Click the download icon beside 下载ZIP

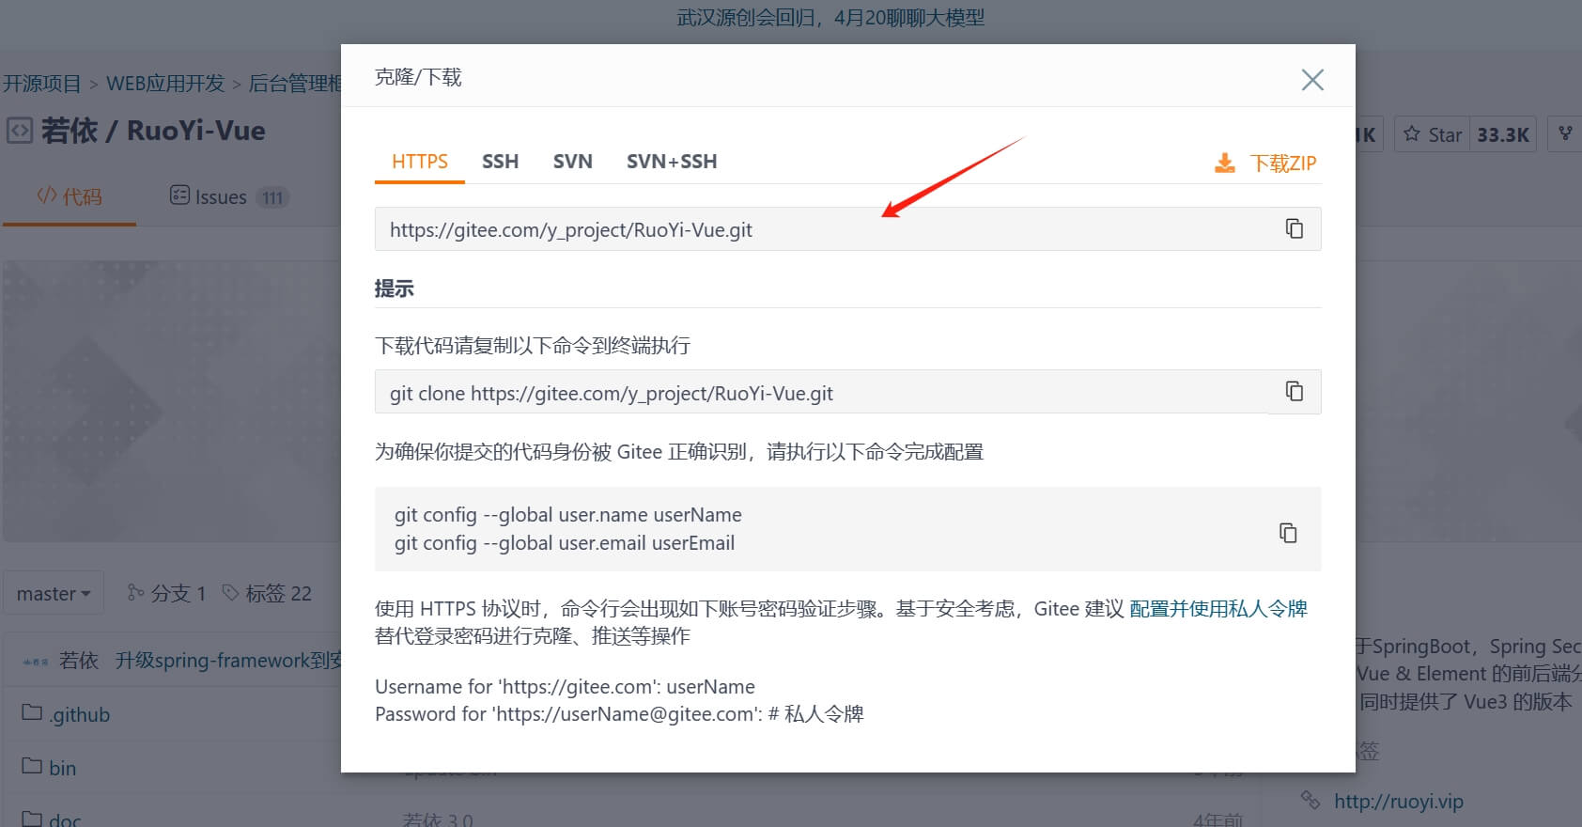pyautogui.click(x=1225, y=163)
